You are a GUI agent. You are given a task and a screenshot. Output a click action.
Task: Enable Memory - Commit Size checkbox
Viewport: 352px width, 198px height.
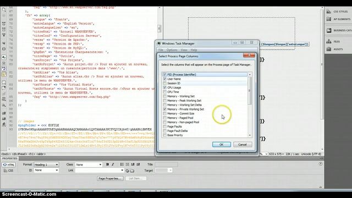[164, 114]
